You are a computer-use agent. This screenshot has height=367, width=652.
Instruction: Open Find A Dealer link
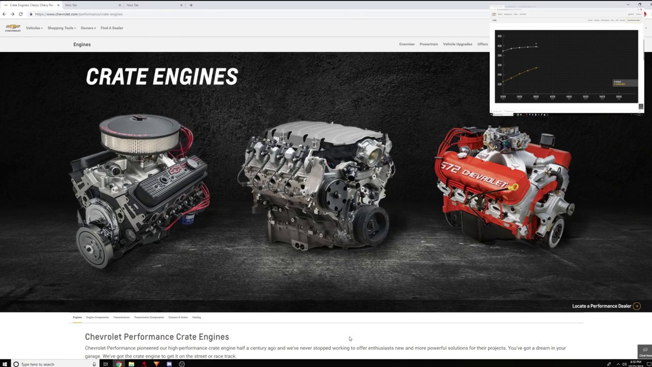(112, 28)
